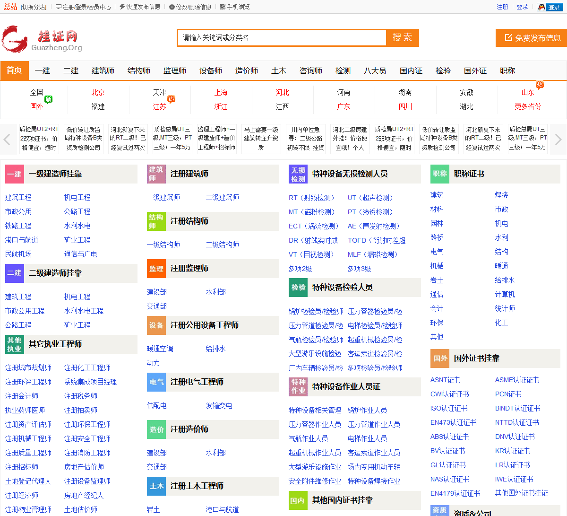The image size is (567, 516).
Task: Click the 土木 blue badge
Action: coord(156,486)
